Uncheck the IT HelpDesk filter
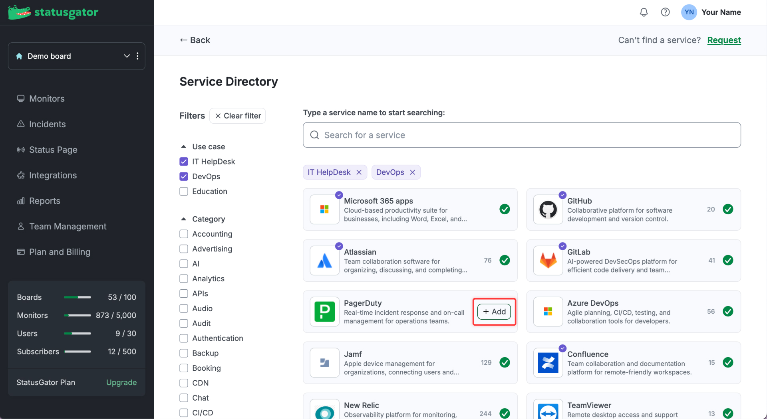 [184, 162]
